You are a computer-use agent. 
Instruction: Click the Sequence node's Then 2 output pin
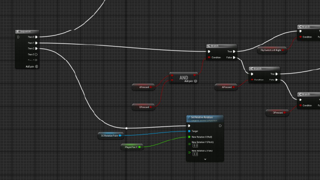pyautogui.click(x=36, y=48)
